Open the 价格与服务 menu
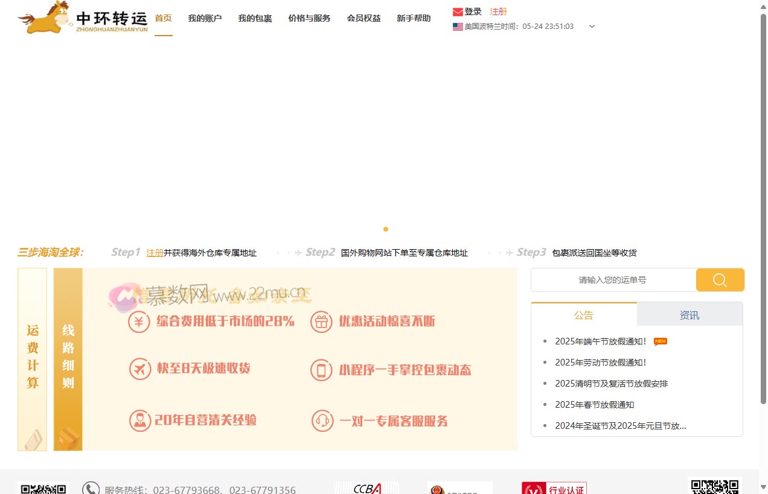The width and height of the screenshot is (768, 494). pyautogui.click(x=309, y=18)
